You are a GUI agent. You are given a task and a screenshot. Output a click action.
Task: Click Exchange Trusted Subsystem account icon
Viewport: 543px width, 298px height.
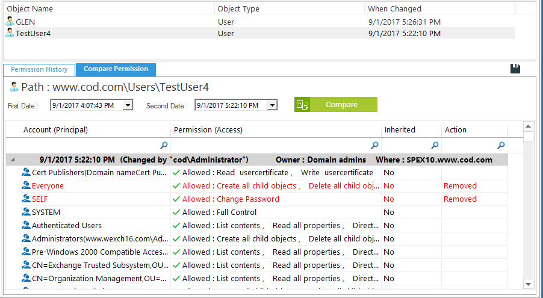[x=26, y=264]
